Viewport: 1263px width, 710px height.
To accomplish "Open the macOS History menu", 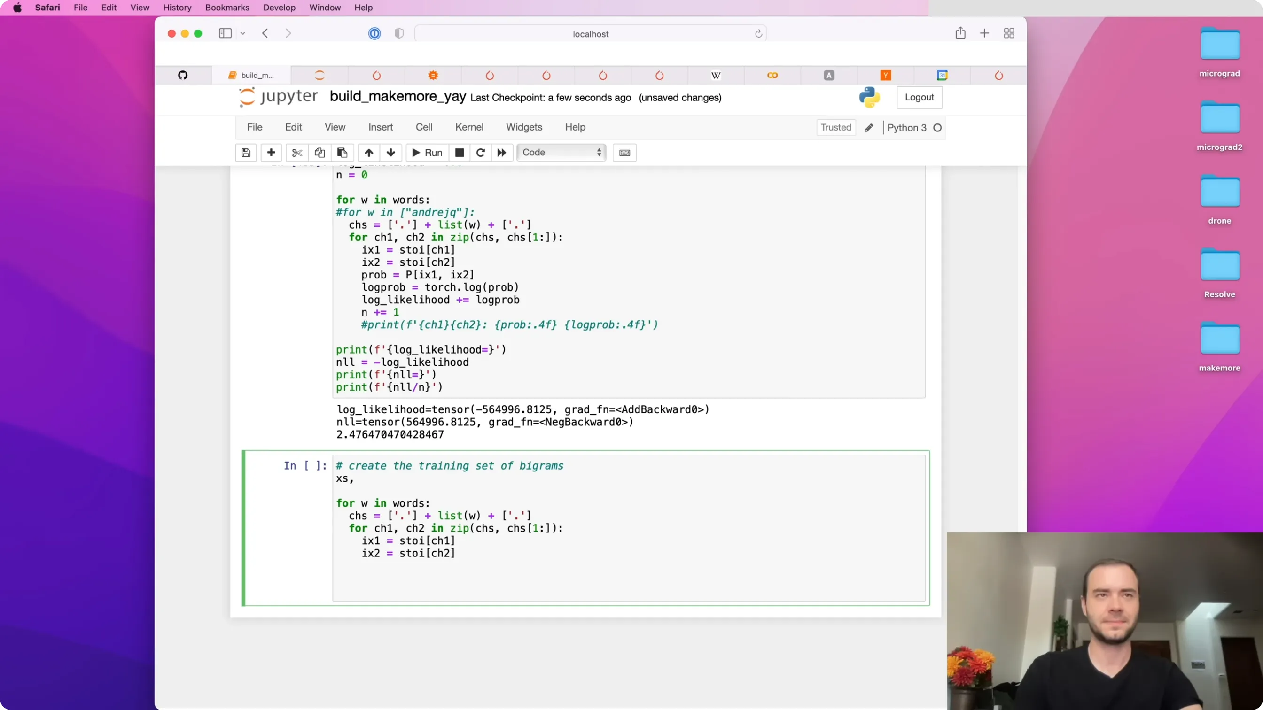I will [x=177, y=8].
